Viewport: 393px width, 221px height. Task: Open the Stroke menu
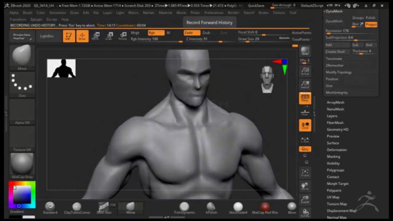263,13
